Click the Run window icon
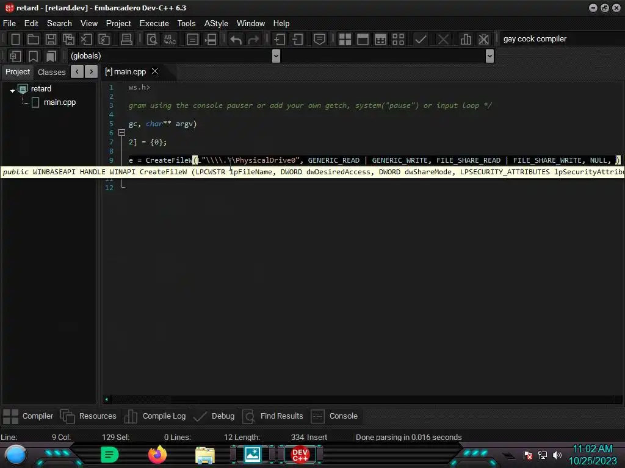625x468 pixels. tap(363, 40)
